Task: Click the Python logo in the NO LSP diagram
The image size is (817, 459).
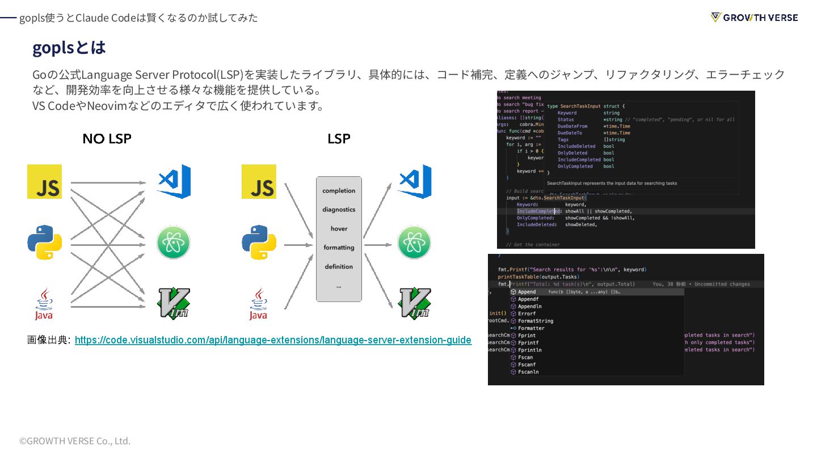Action: coord(44,242)
